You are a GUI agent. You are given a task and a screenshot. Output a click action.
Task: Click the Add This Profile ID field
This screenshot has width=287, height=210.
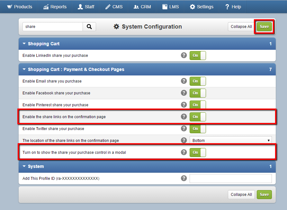coord(231,178)
